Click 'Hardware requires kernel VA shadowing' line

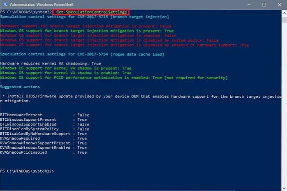(51, 64)
